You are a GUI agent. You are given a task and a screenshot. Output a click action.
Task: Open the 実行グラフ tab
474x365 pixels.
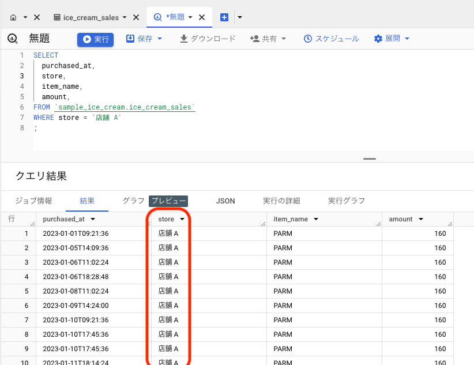click(x=347, y=201)
